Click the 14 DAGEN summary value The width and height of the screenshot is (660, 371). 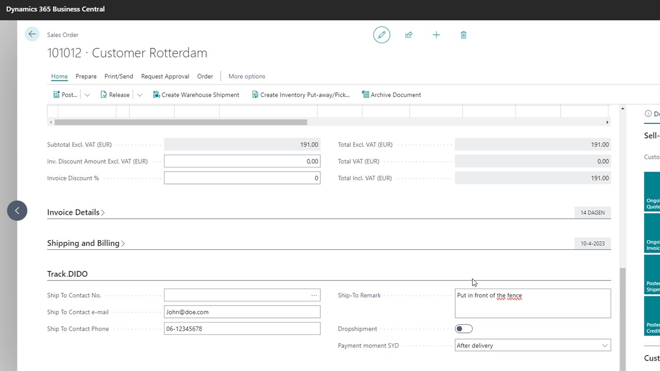click(592, 212)
